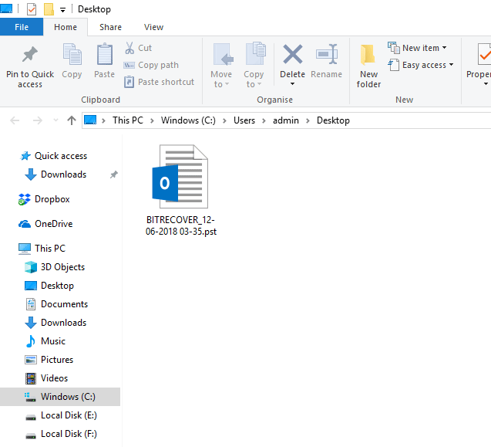Open the Copy to dropdown
This screenshot has width=491, height=447.
[254, 79]
